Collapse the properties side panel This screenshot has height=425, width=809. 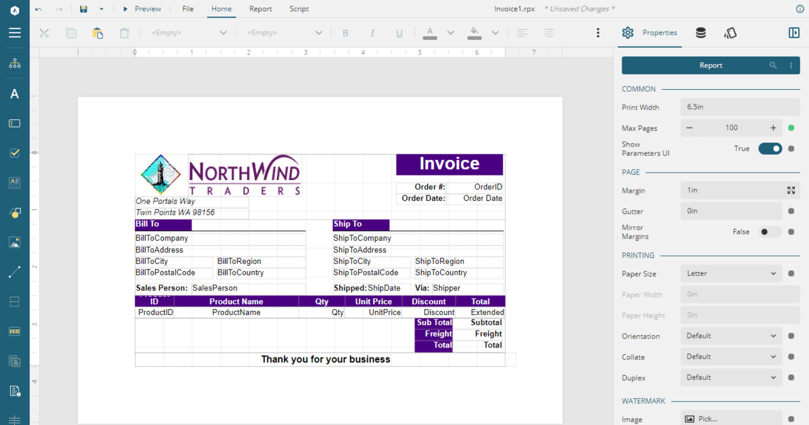(793, 33)
